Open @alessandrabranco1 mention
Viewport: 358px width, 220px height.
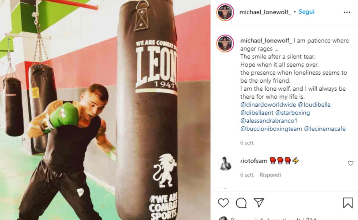[269, 121]
